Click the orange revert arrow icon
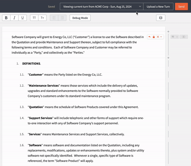The width and height of the screenshot is (191, 166). 150,37
